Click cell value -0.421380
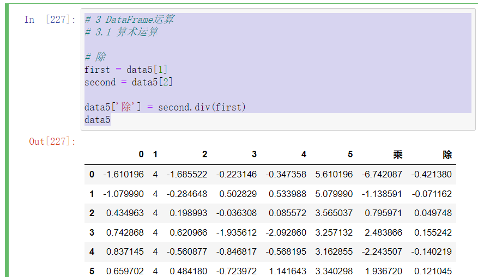 coord(431,175)
